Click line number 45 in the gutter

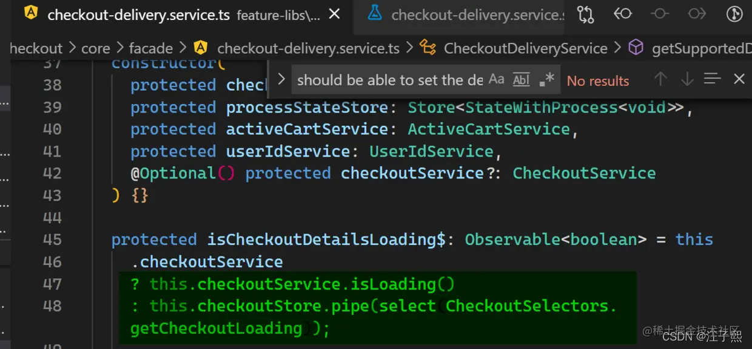pyautogui.click(x=52, y=240)
